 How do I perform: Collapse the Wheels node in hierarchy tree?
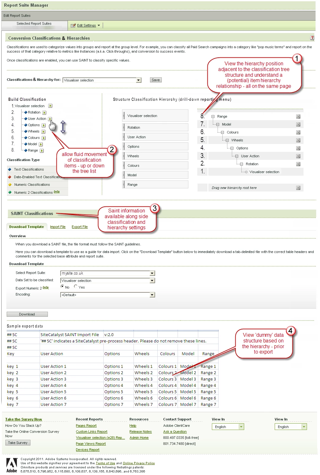[x=227, y=140]
